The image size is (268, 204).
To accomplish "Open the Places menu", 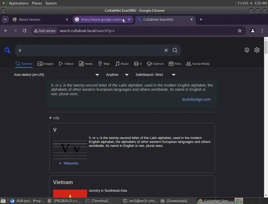I will click(x=37, y=3).
